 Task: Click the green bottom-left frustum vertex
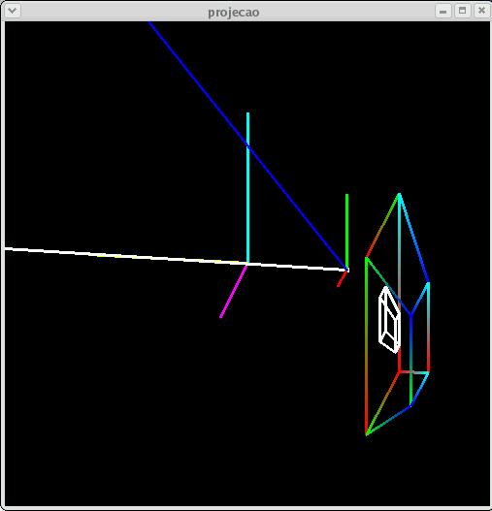[367, 433]
